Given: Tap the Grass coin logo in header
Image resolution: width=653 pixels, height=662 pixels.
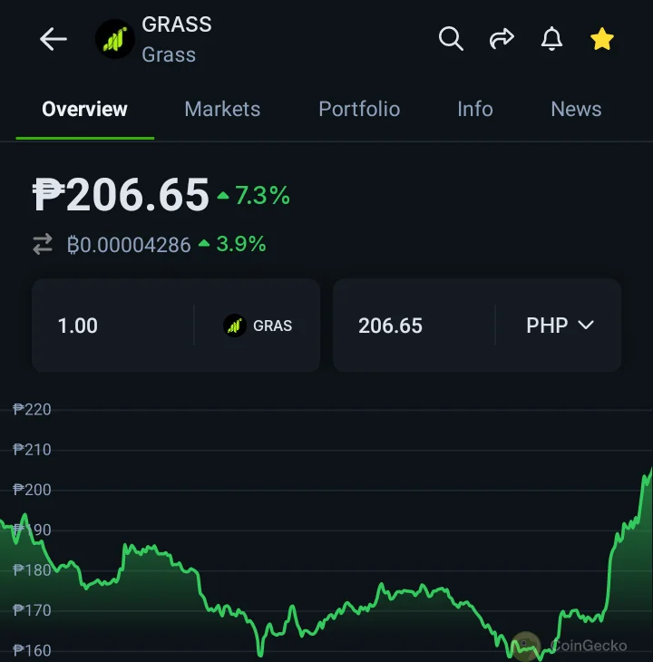Looking at the screenshot, I should [x=115, y=39].
